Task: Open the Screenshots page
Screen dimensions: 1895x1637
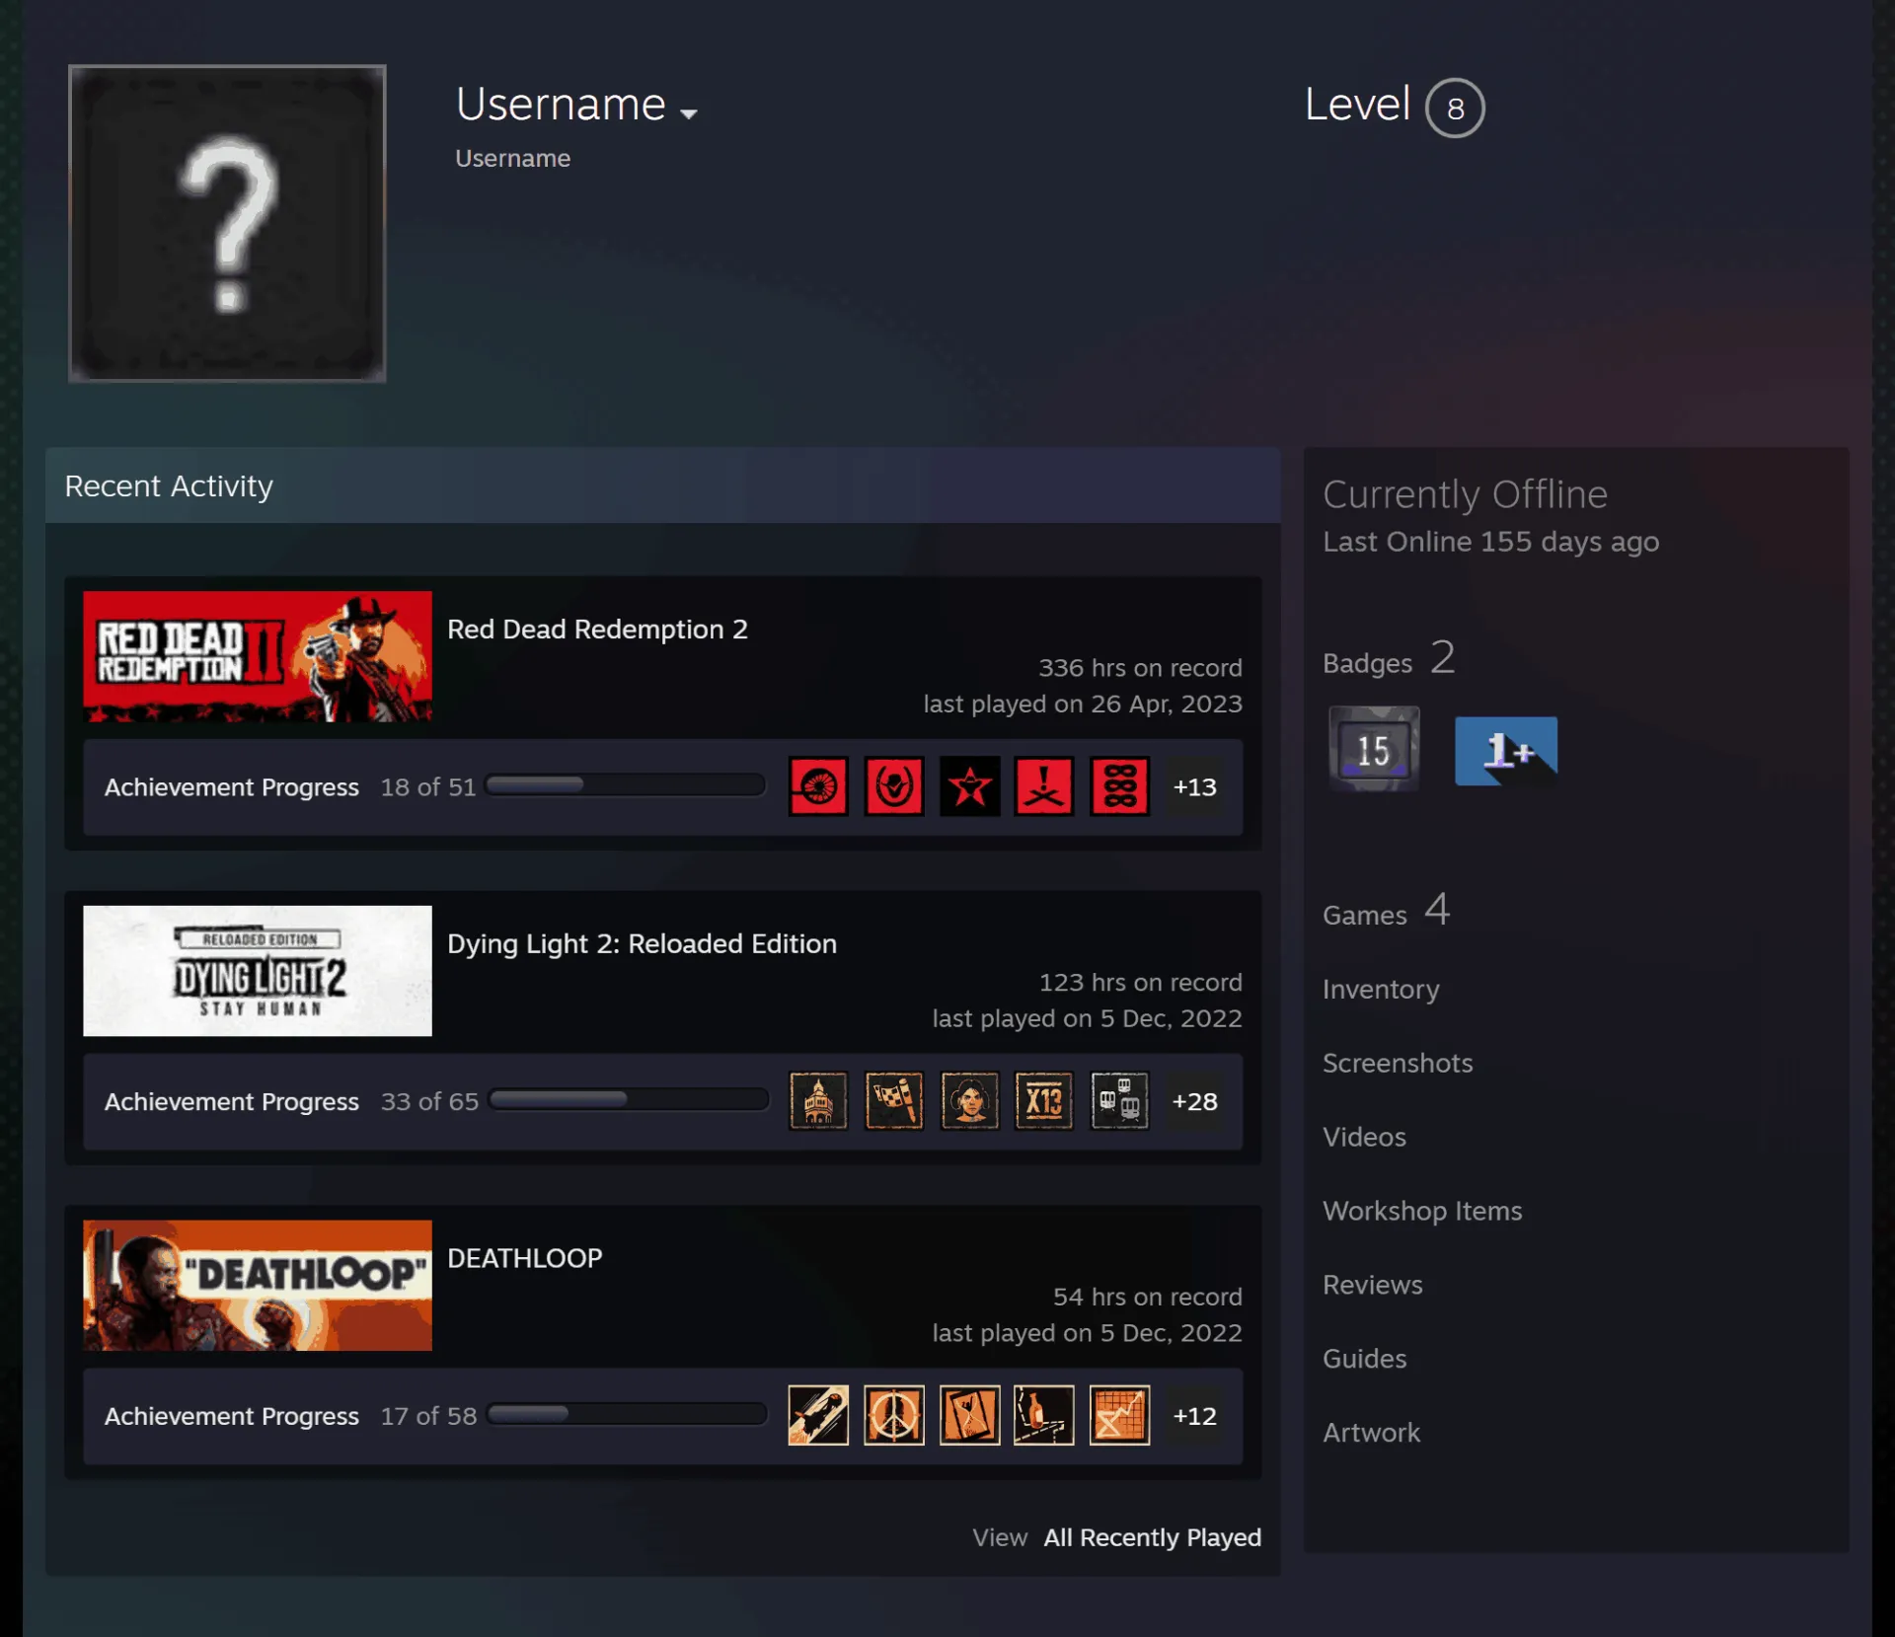Action: 1398,1063
